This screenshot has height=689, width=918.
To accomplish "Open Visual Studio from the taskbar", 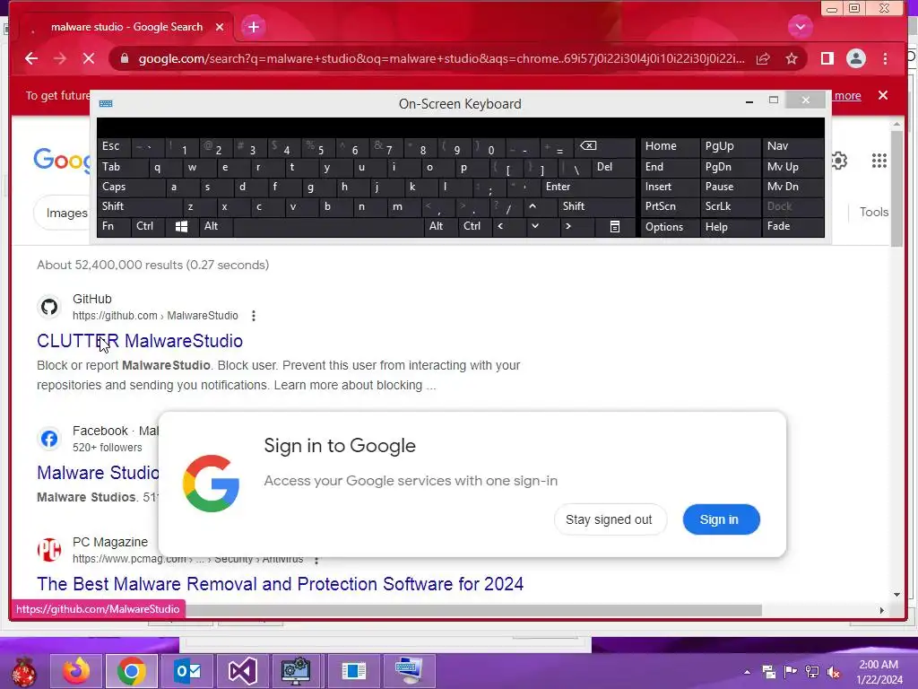I will coord(242,671).
